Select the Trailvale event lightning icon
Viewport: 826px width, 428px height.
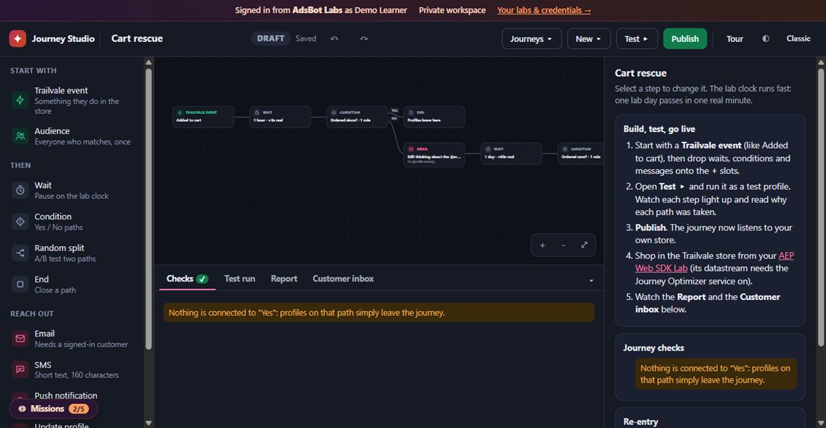point(21,100)
